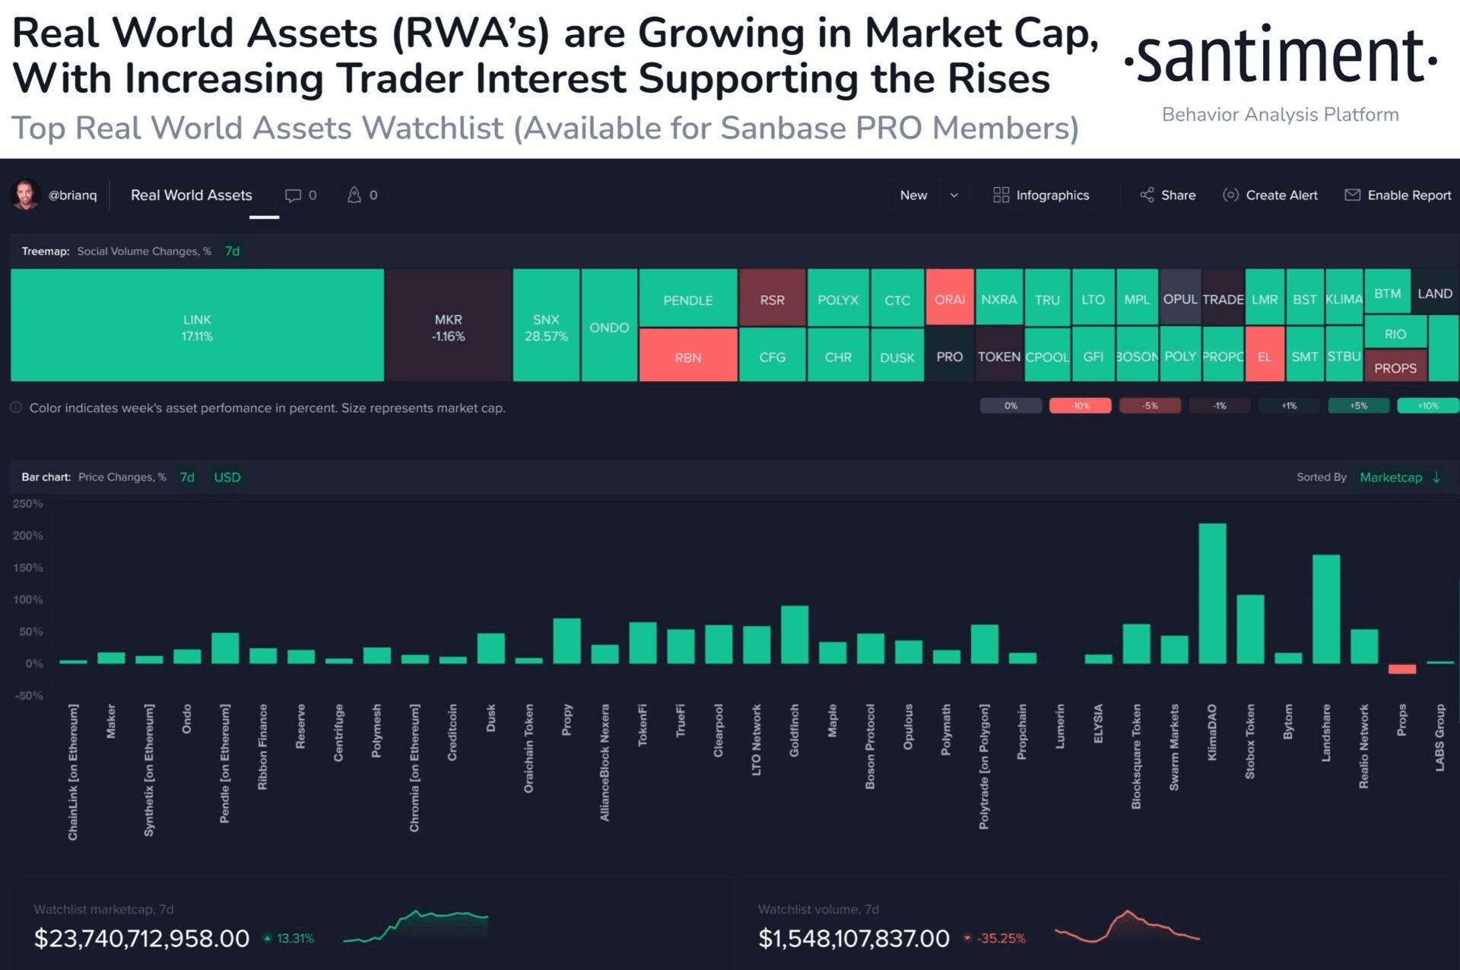Open the Sorted By Marketcap dropdown
This screenshot has width=1460, height=970.
1391,477
